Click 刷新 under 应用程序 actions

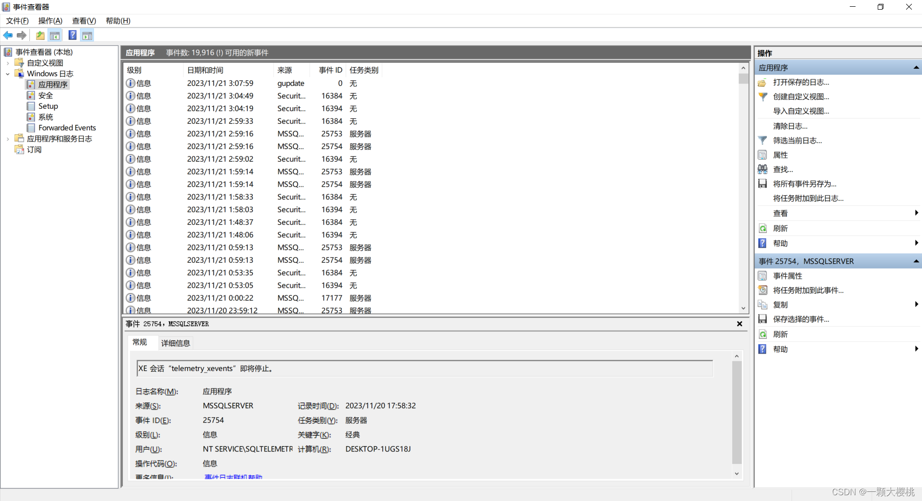[x=780, y=228]
